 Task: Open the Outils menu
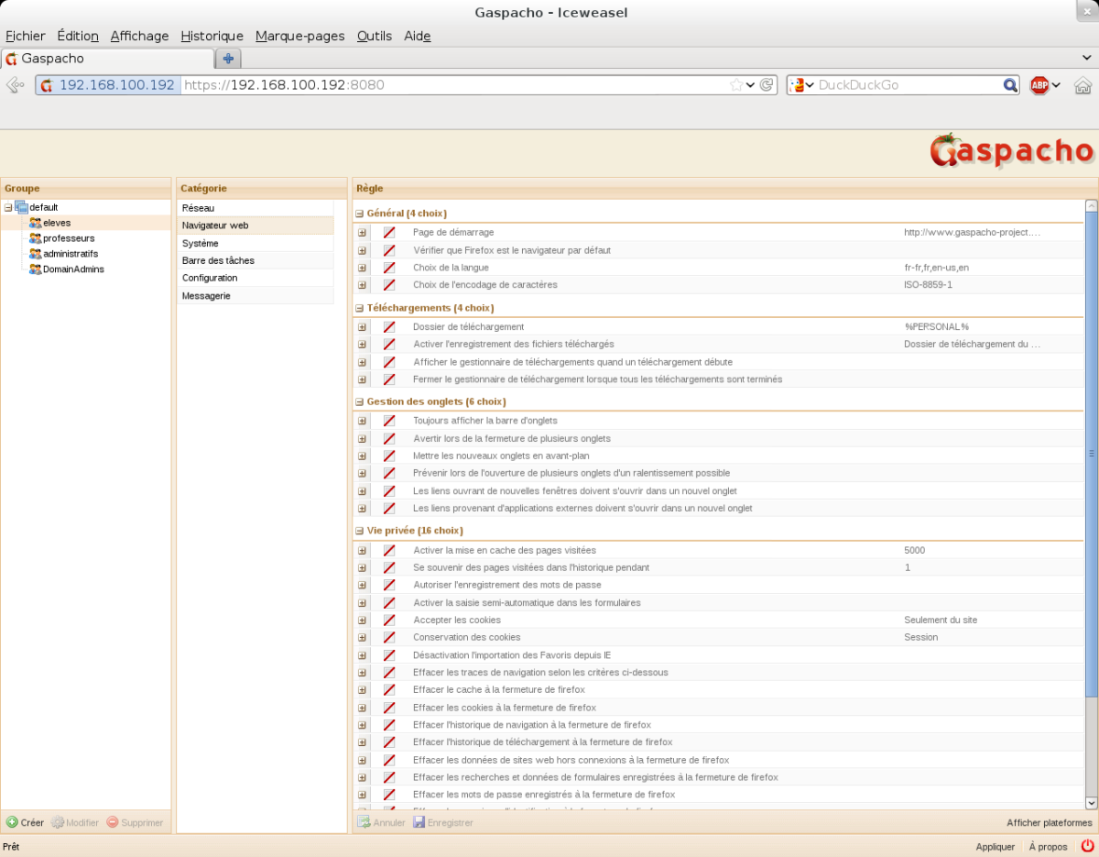coord(374,36)
